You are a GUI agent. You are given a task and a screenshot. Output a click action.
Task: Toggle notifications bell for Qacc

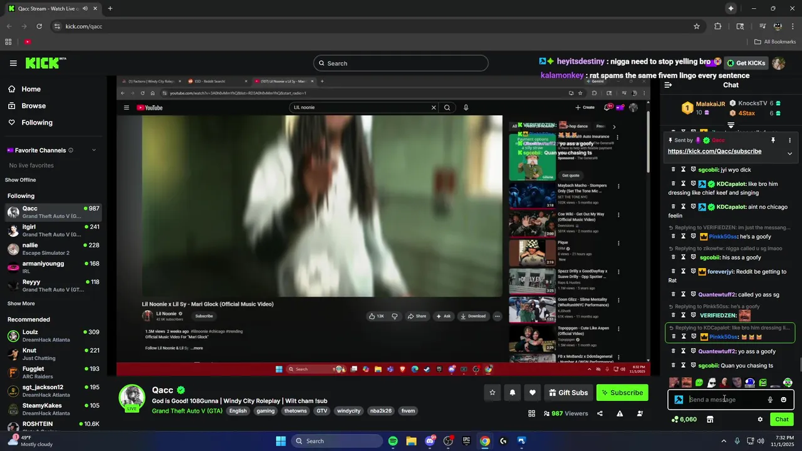[513, 393]
